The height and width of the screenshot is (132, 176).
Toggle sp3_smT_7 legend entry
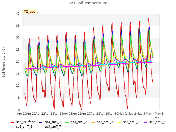pyautogui.click(x=50, y=127)
